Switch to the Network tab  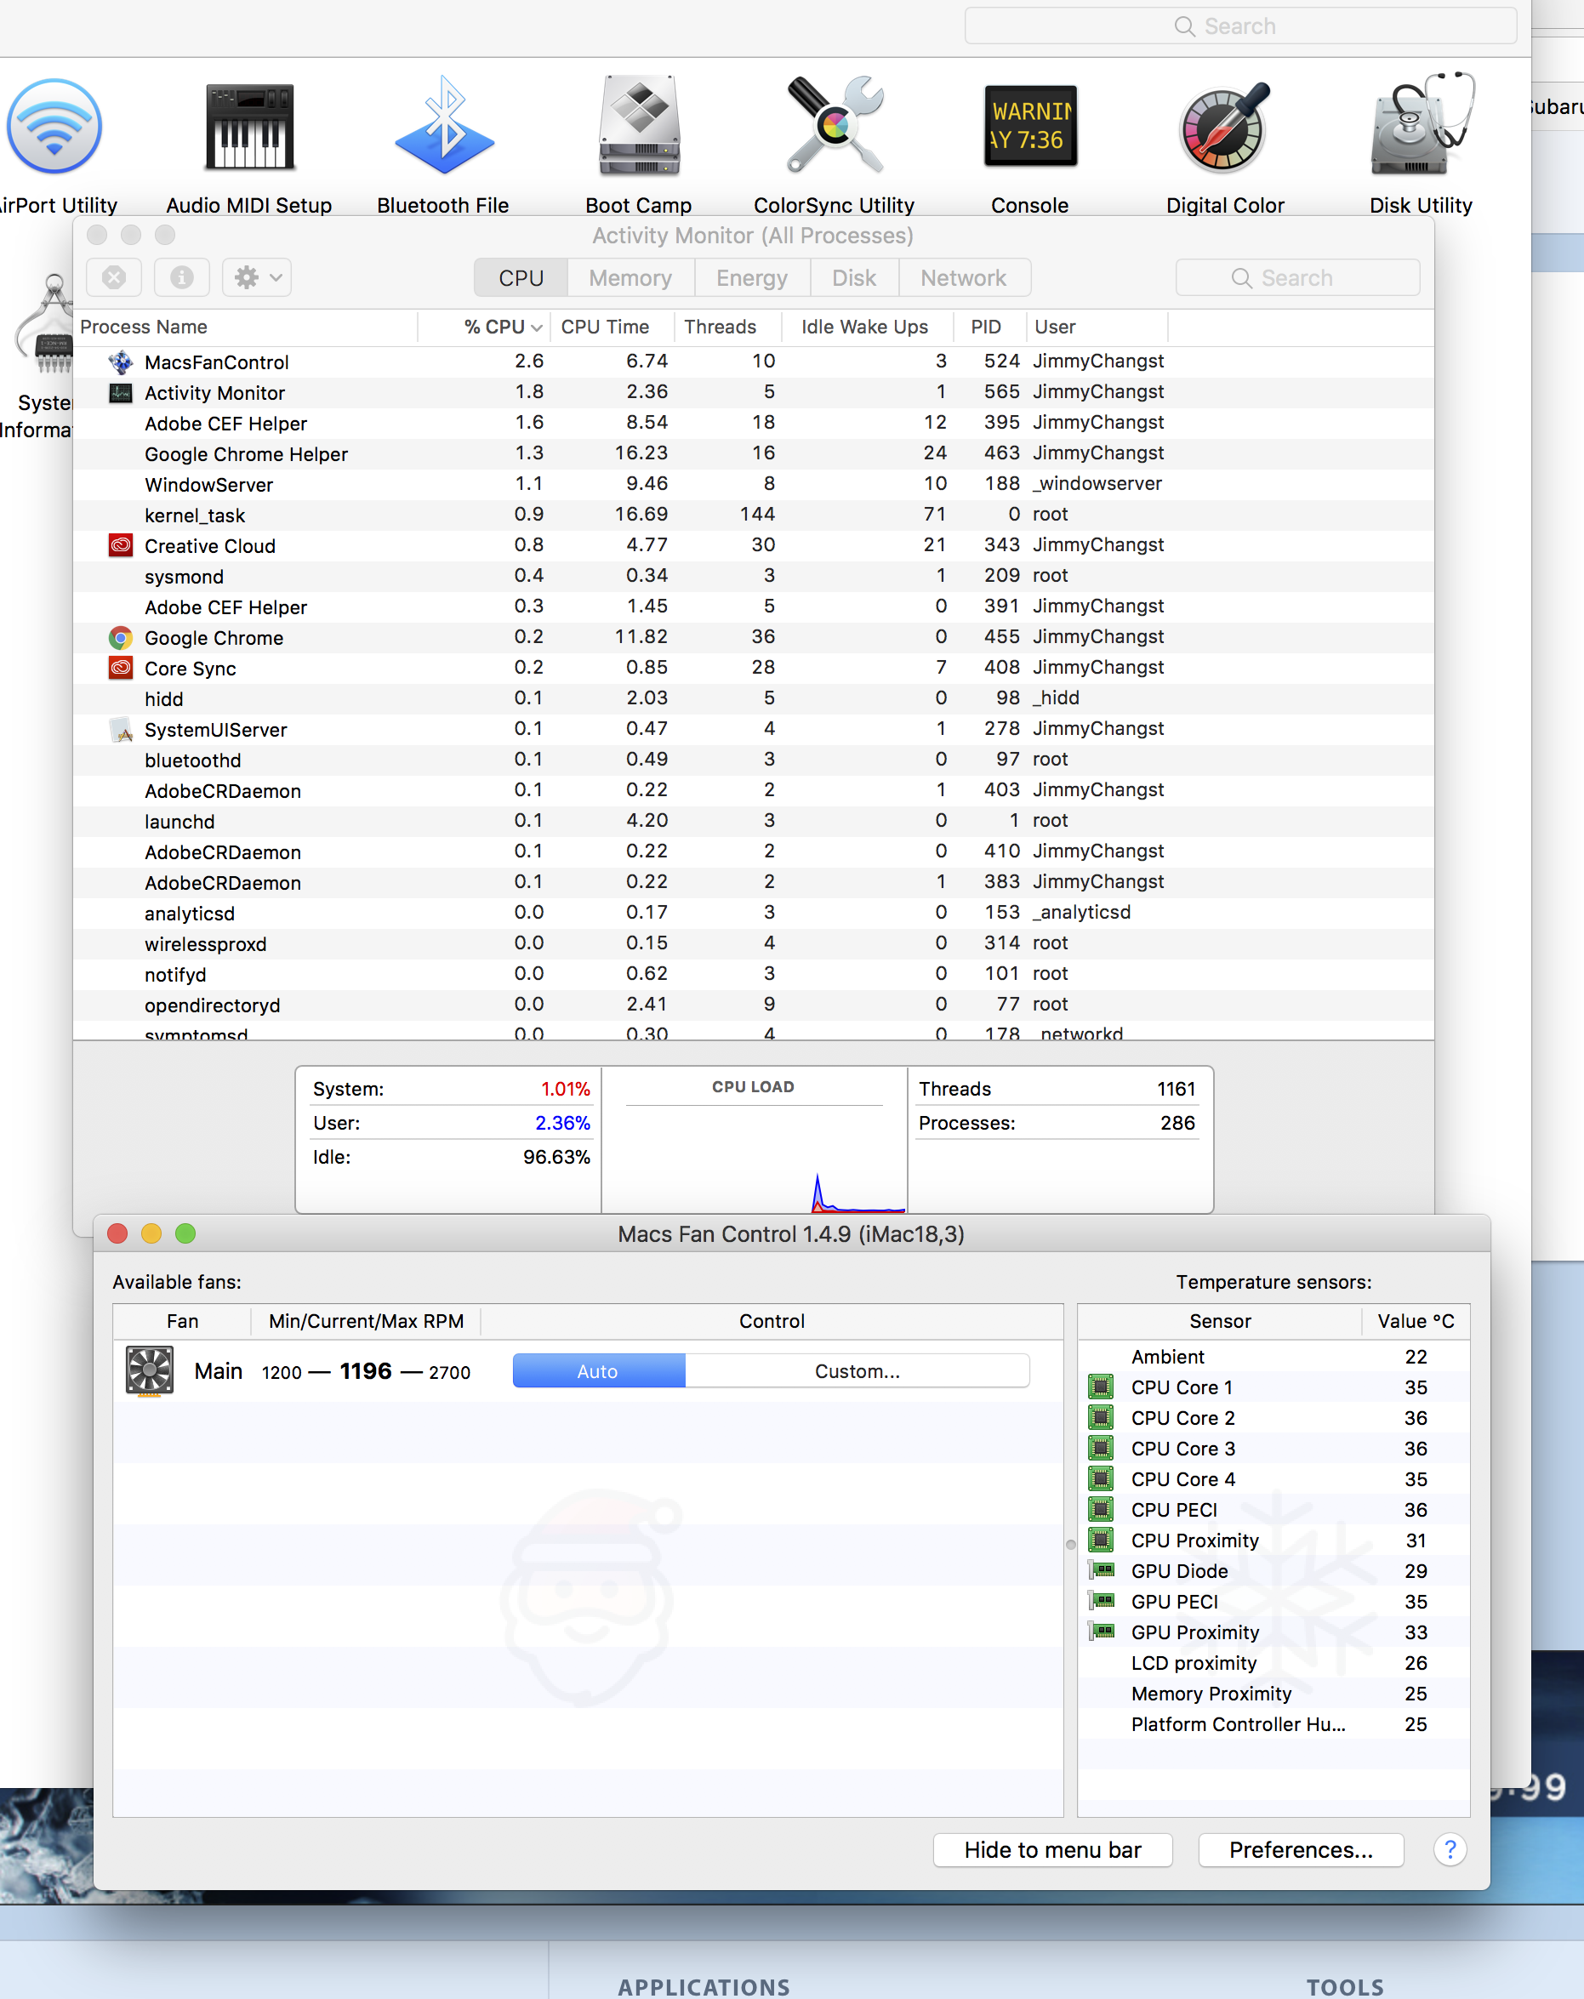click(x=964, y=277)
